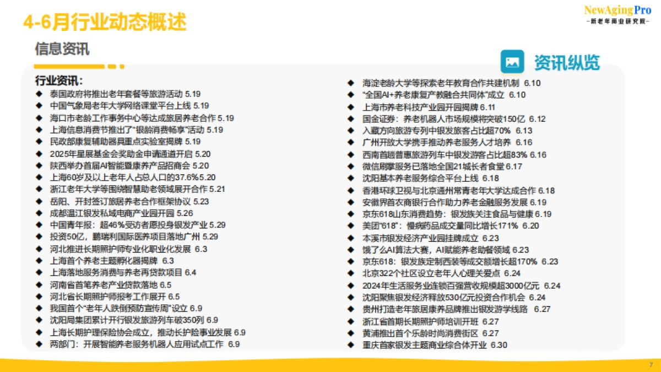Image resolution: width=661 pixels, height=372 pixels.
Task: Click the picture icon beside 资讯纵览
Action: pos(512,62)
